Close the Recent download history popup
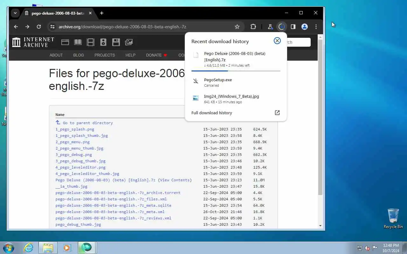 pyautogui.click(x=277, y=41)
